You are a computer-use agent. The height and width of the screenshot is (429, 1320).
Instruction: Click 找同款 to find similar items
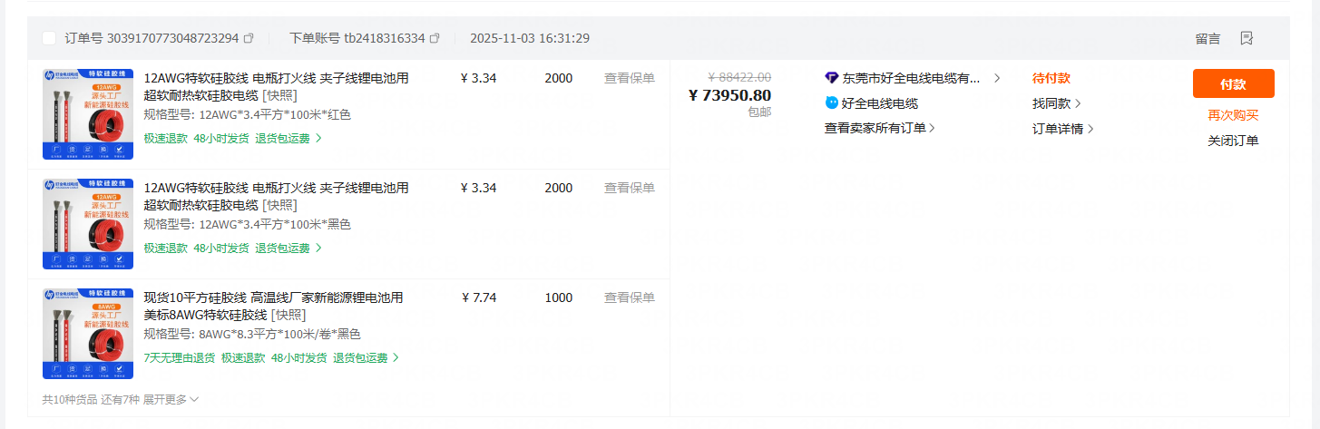pyautogui.click(x=1056, y=103)
